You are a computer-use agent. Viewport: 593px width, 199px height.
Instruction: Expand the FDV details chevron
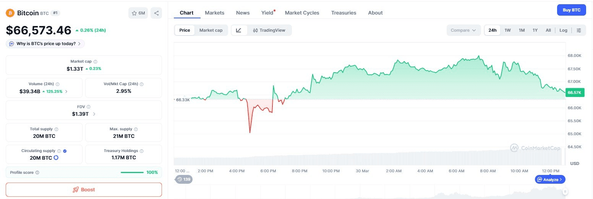pyautogui.click(x=94, y=114)
